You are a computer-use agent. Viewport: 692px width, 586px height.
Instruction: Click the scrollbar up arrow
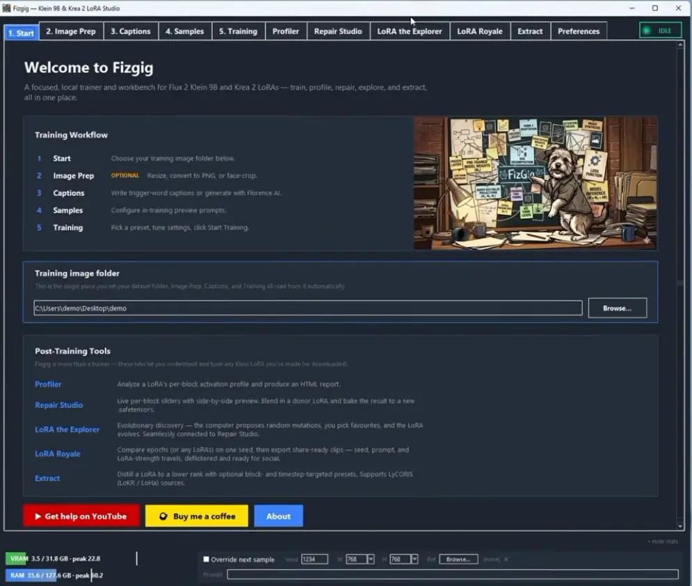[x=680, y=44]
